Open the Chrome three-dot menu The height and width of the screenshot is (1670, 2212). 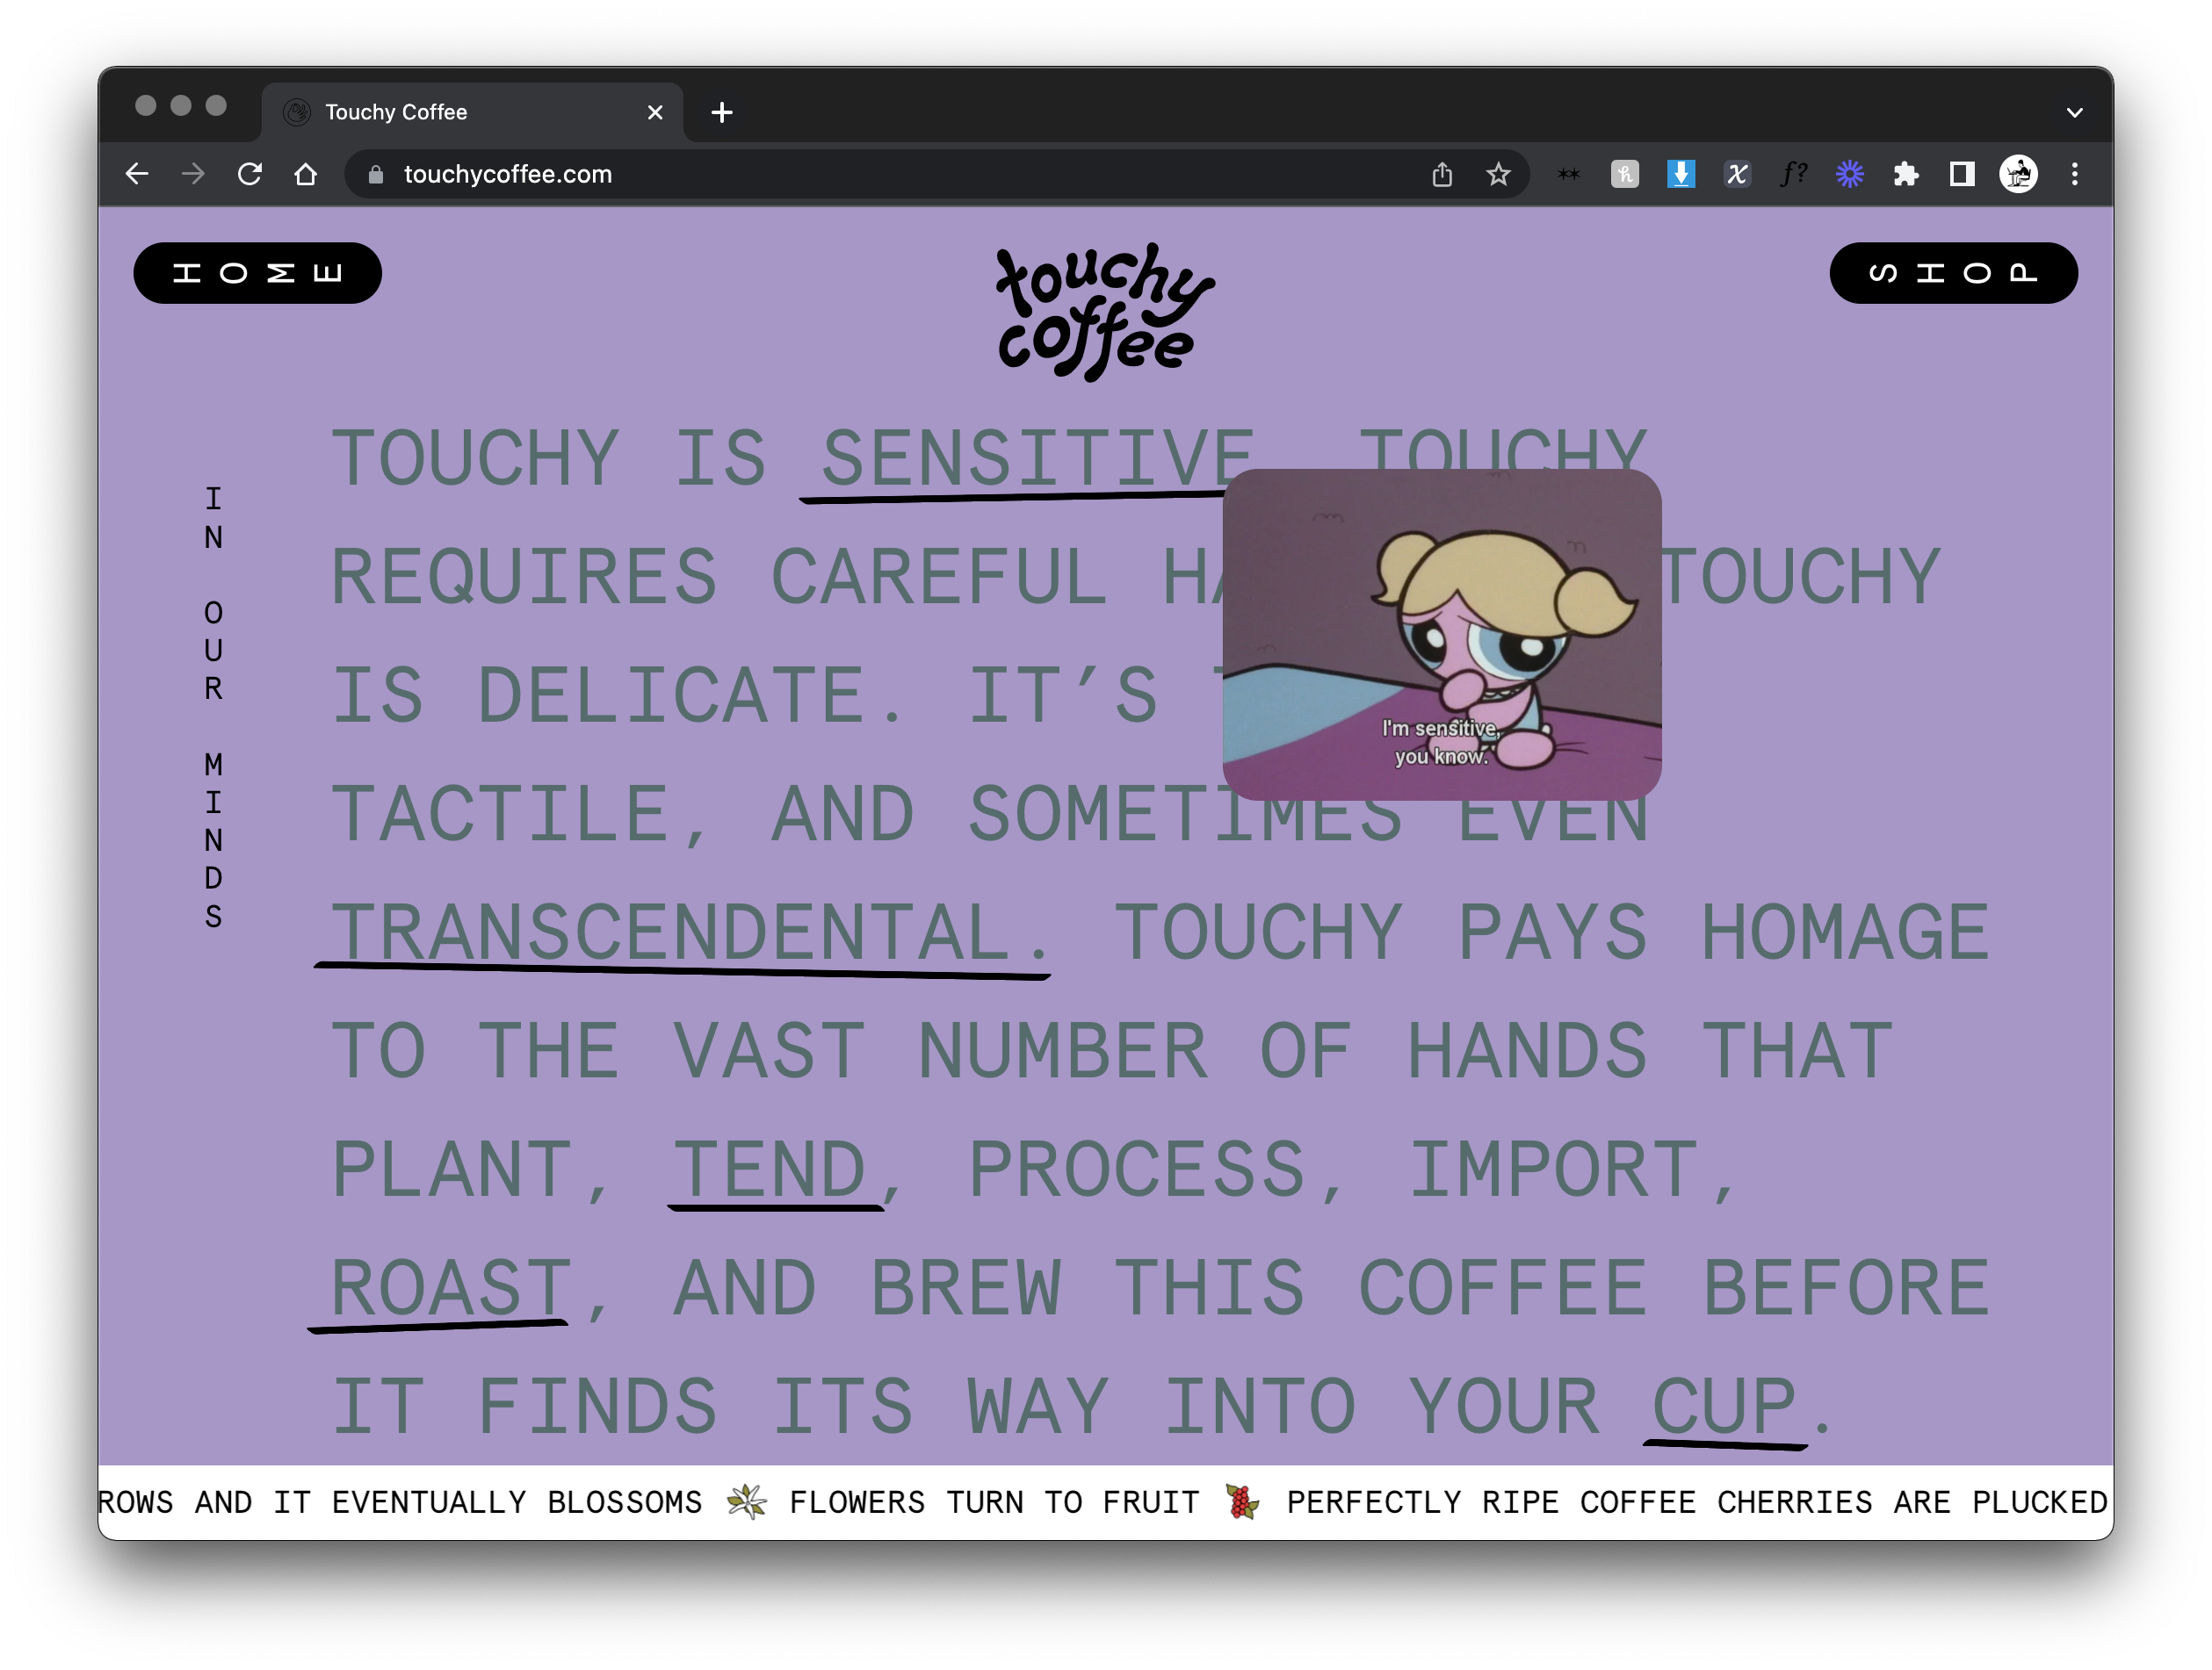(x=2075, y=174)
